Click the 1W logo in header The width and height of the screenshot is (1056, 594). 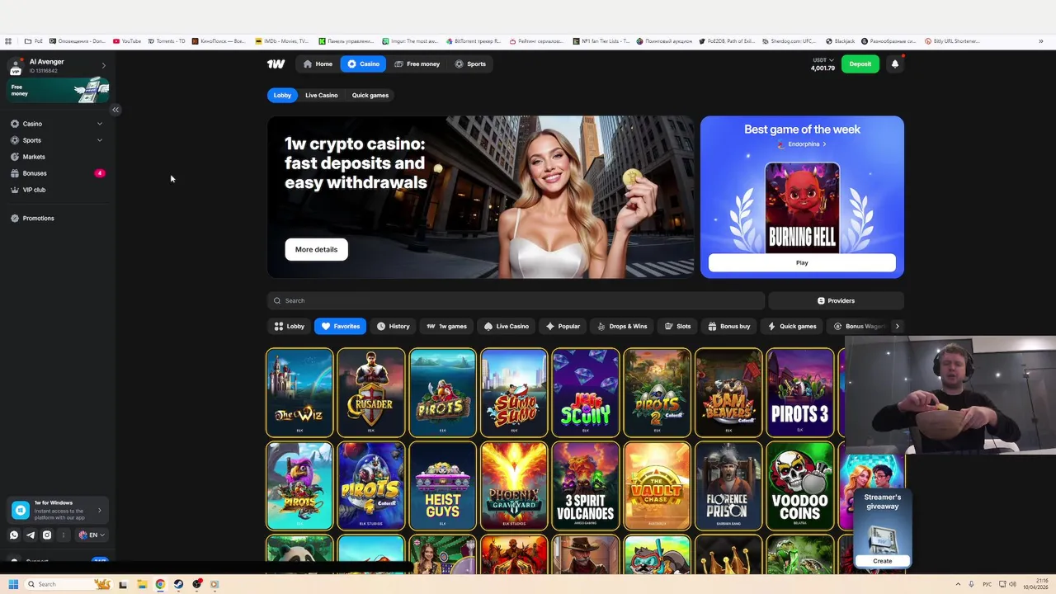276,64
